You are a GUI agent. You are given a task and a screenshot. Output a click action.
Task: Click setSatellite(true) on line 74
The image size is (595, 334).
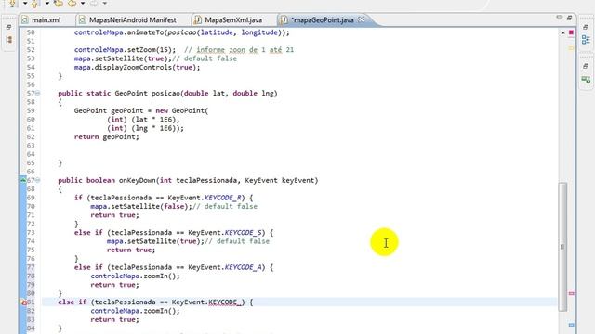[x=164, y=241]
